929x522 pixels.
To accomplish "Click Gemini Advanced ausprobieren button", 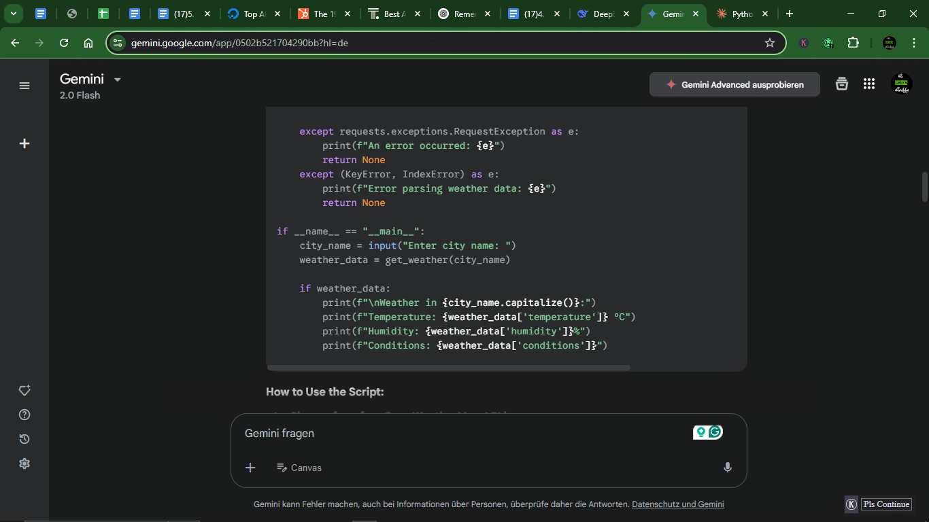I will click(734, 84).
